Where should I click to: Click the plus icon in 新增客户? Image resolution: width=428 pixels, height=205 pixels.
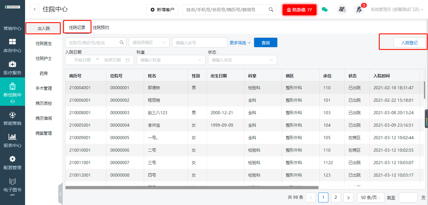point(153,10)
